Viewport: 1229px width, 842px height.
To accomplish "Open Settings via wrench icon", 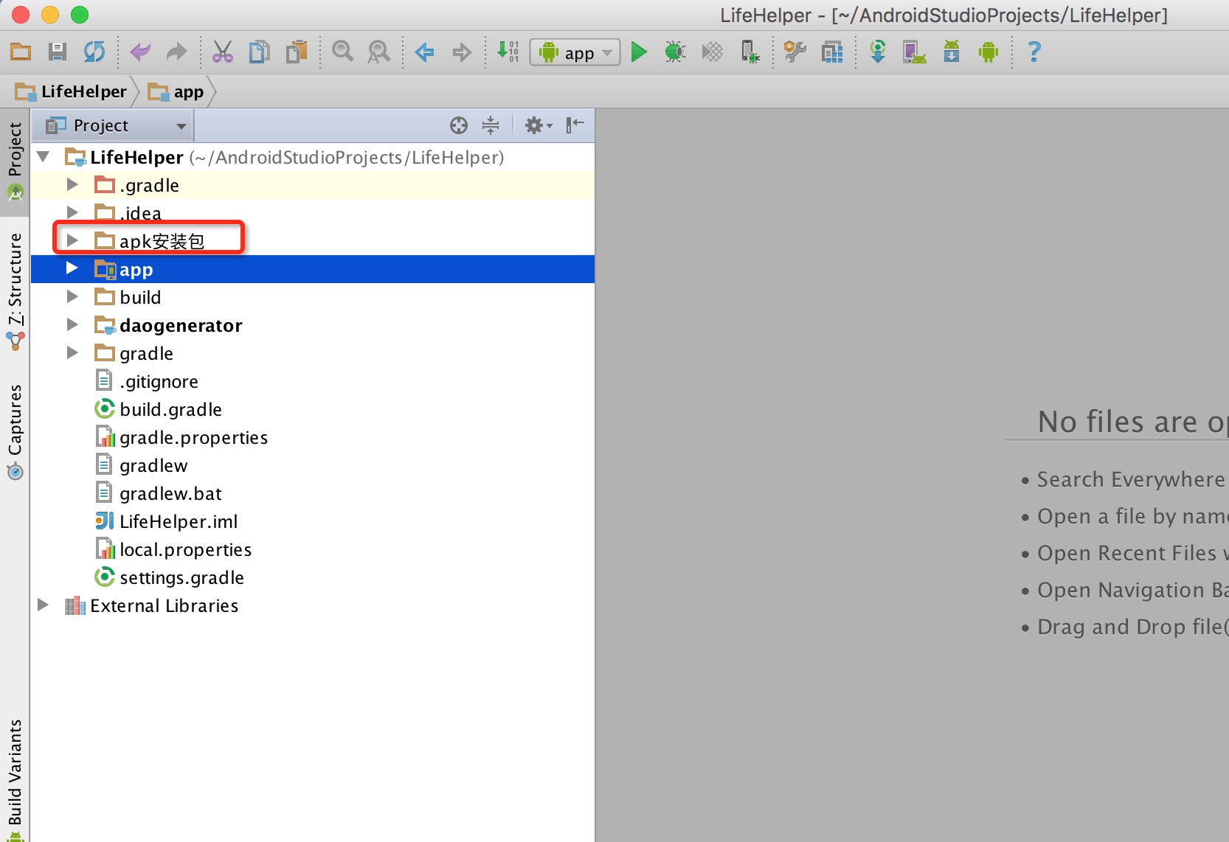I will tap(795, 52).
